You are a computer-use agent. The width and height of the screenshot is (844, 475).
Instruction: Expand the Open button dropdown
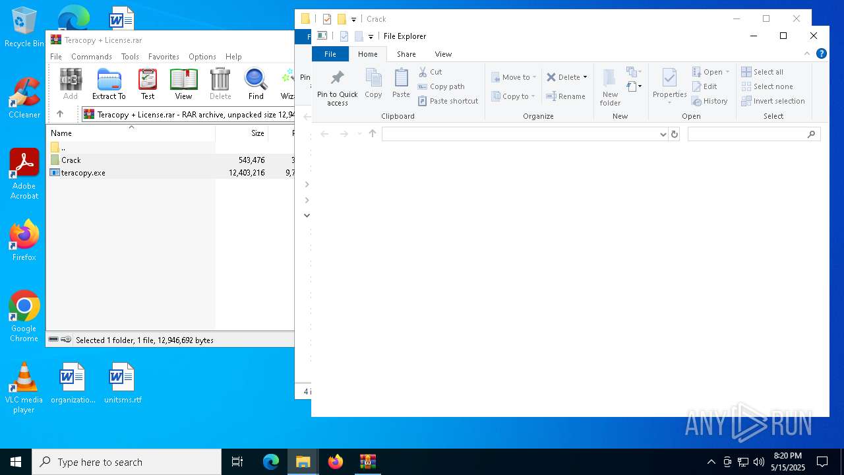click(x=727, y=72)
